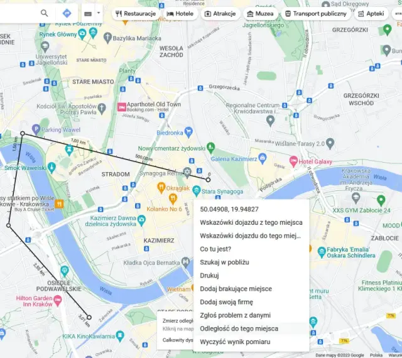Click the Kolanko No 6 restaurant pin

(173, 199)
